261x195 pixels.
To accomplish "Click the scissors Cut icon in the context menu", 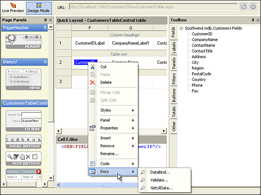I will point(93,67).
